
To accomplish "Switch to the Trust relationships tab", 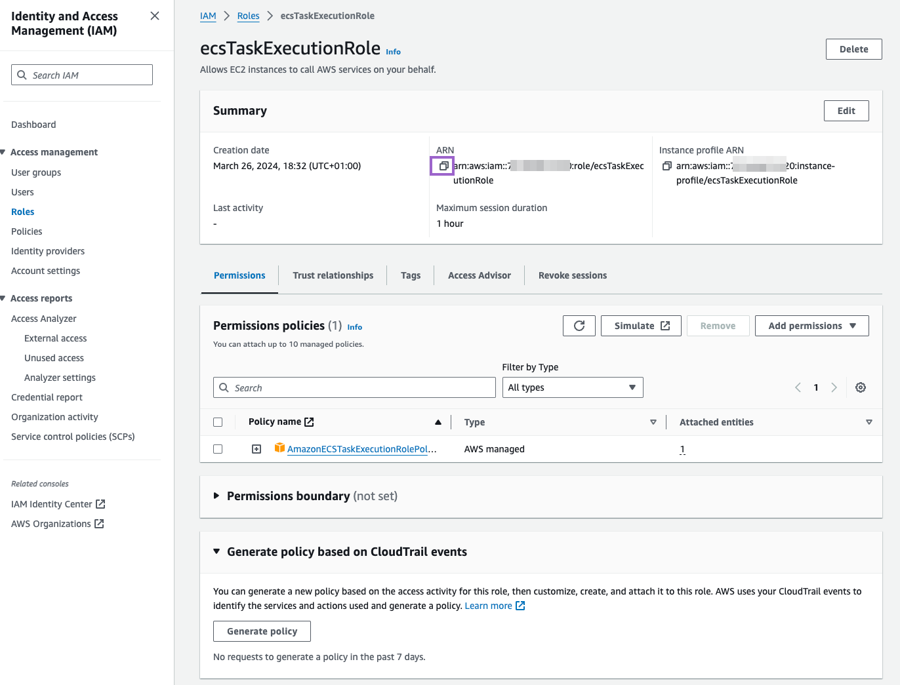I will (333, 275).
